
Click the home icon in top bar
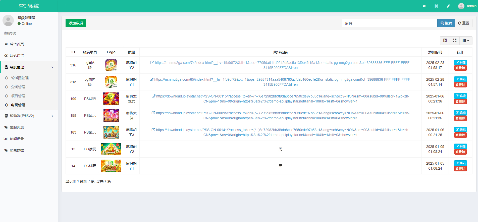point(424,6)
